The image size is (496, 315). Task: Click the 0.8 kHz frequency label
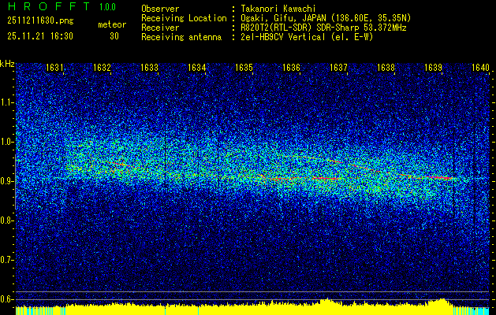(x=7, y=220)
